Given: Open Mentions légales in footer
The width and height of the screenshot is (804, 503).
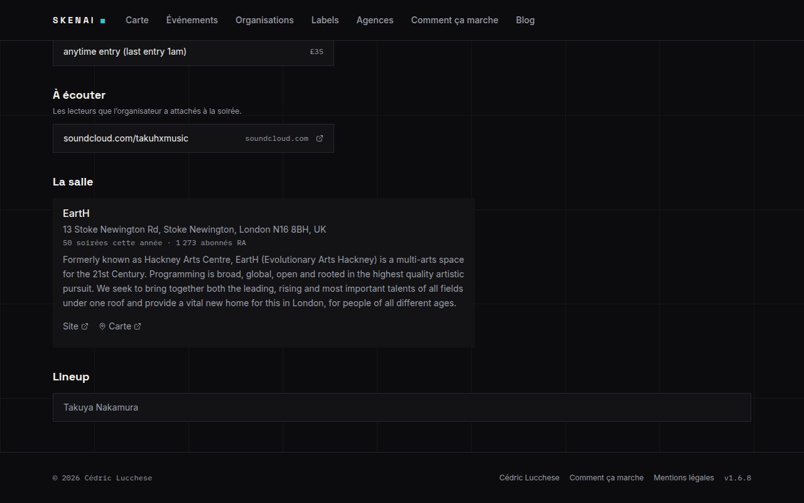Looking at the screenshot, I should click(683, 478).
